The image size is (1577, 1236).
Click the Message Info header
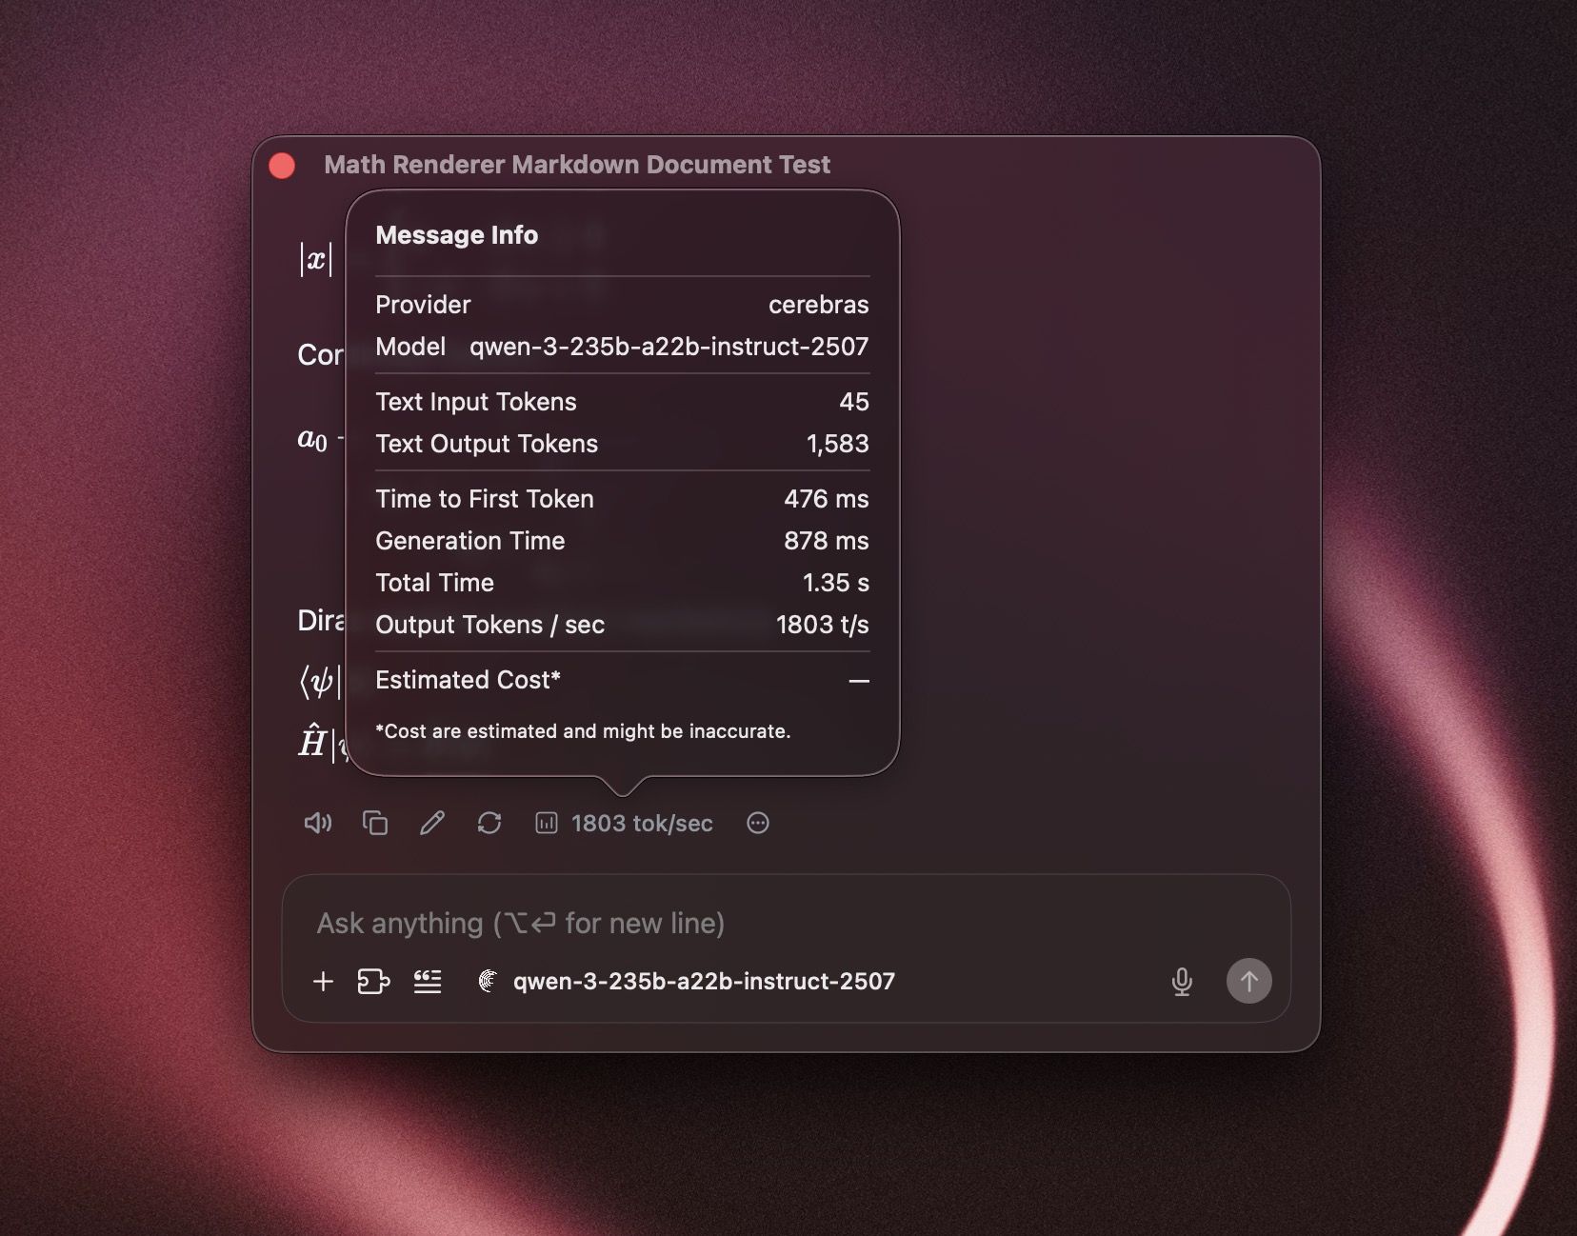tap(457, 235)
